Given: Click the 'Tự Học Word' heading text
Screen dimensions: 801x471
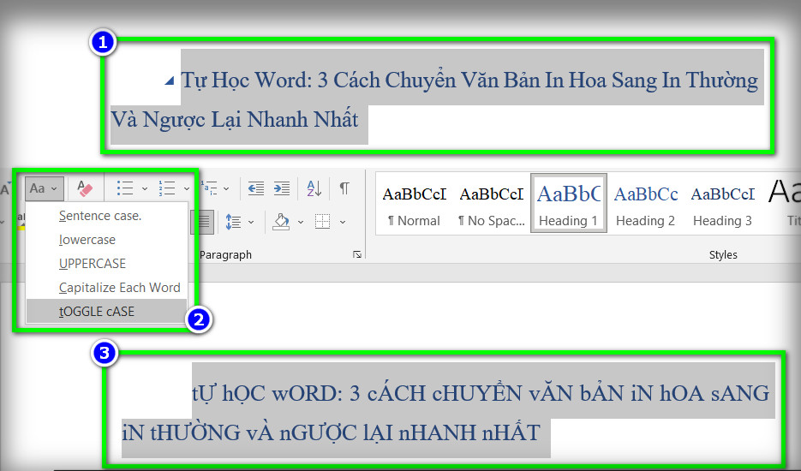Looking at the screenshot, I should coord(469,80).
